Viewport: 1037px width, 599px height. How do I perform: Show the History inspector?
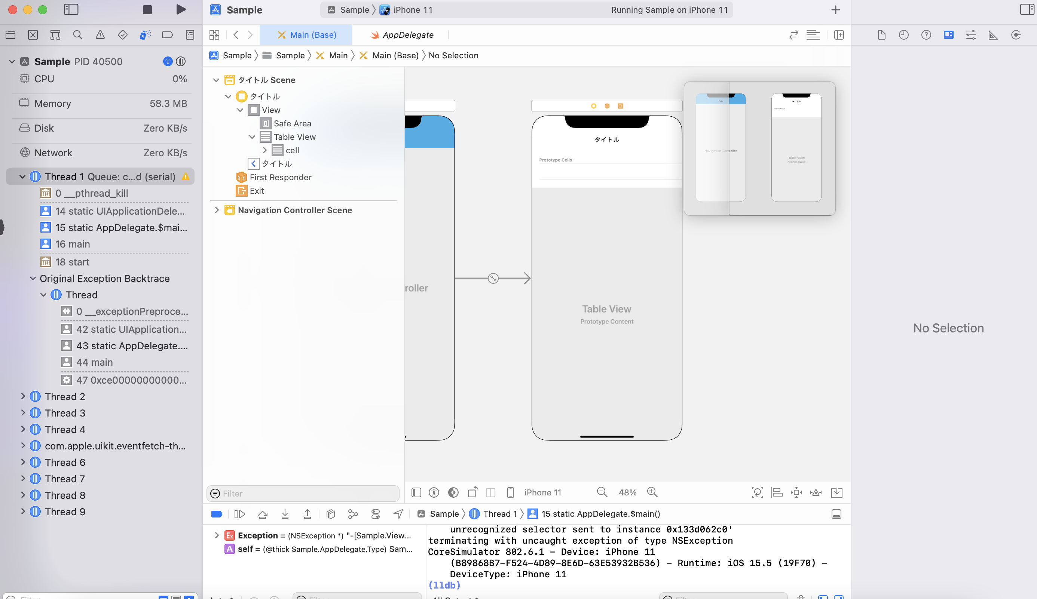(x=904, y=35)
